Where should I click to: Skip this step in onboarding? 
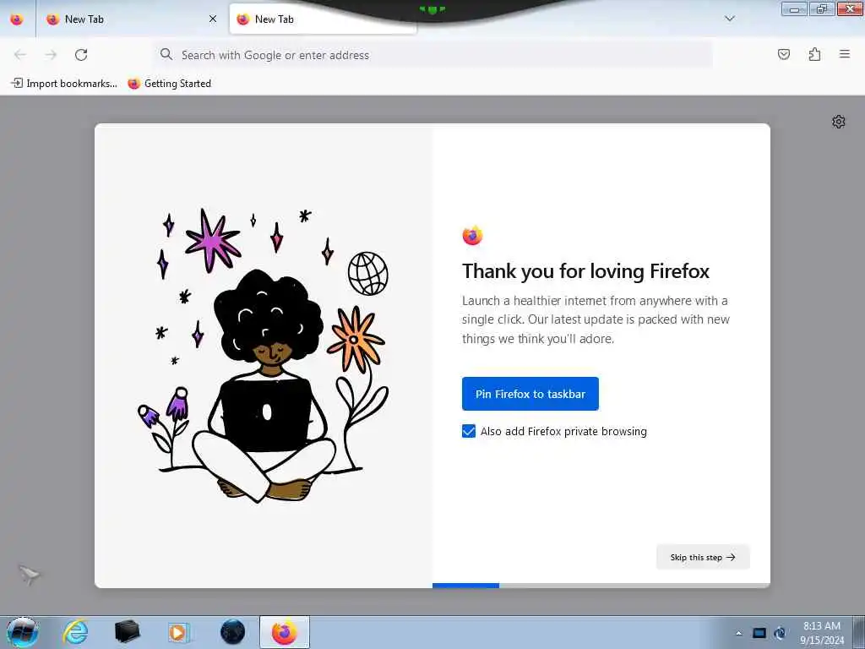(703, 557)
